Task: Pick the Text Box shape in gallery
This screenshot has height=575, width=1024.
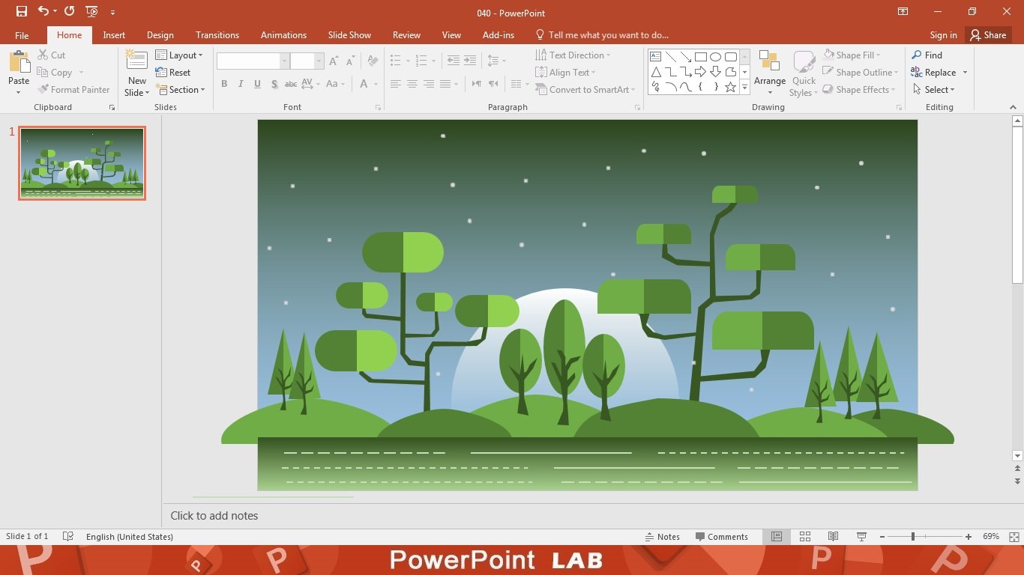Action: [655, 57]
